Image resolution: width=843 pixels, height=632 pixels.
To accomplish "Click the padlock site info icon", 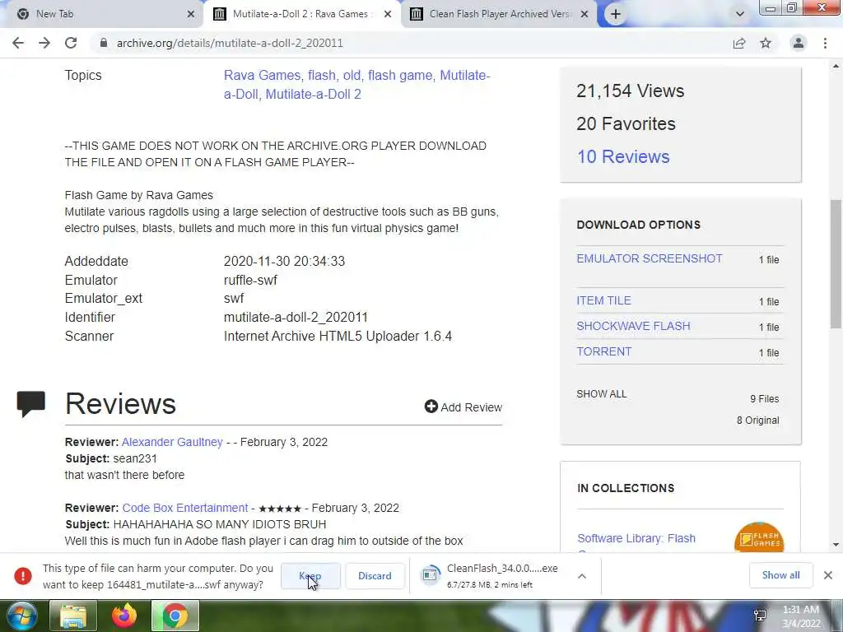I will 104,43.
